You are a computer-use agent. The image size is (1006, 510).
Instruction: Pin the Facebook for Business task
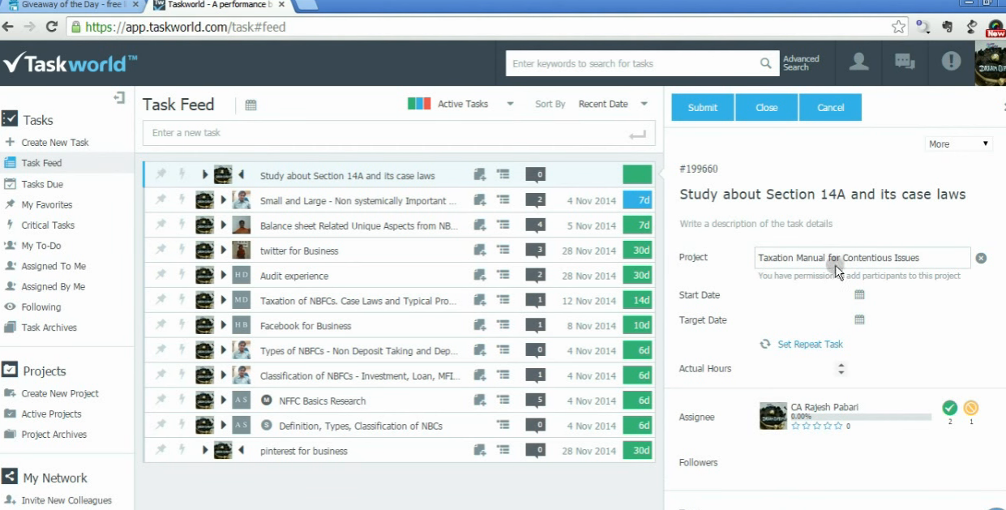[x=161, y=326]
